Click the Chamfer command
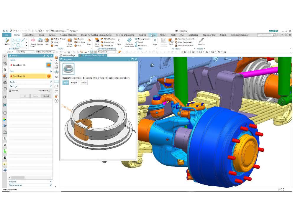 pos(79,39)
